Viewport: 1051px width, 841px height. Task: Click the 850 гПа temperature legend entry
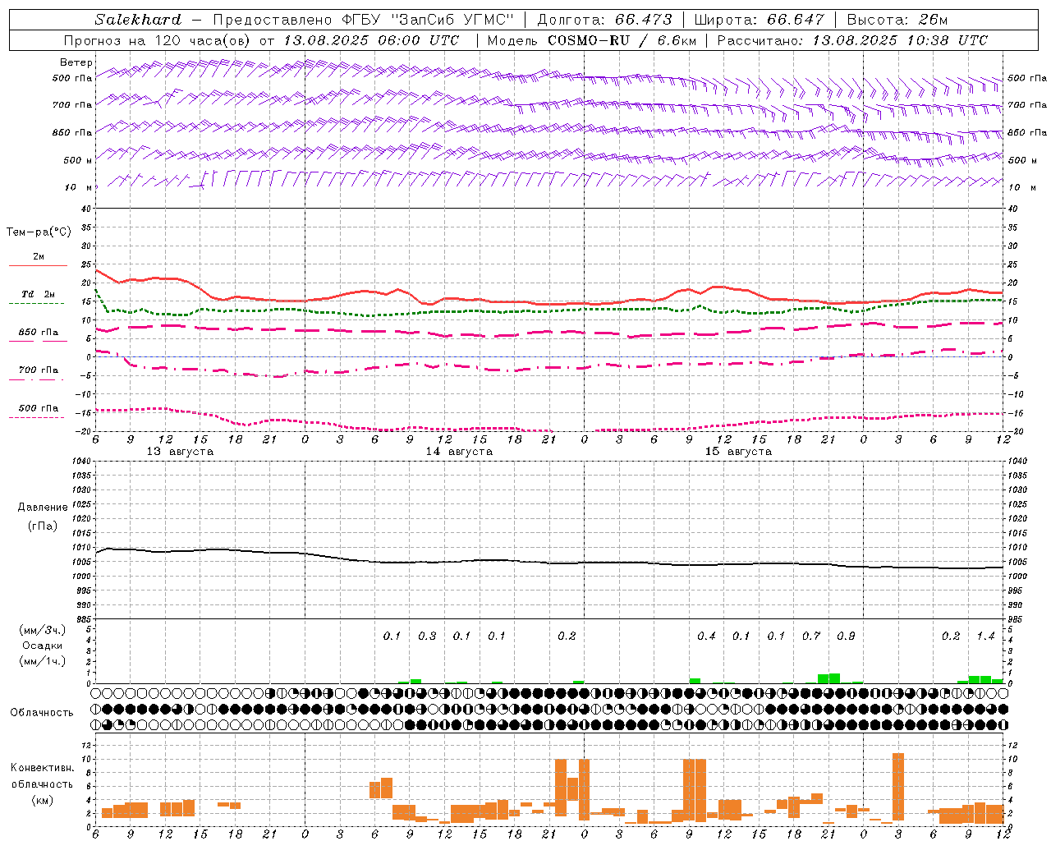click(x=38, y=333)
